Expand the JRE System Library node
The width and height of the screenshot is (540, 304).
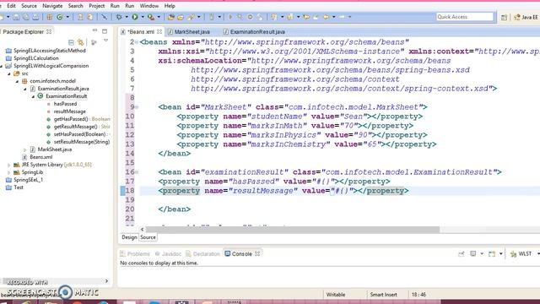coord(9,165)
